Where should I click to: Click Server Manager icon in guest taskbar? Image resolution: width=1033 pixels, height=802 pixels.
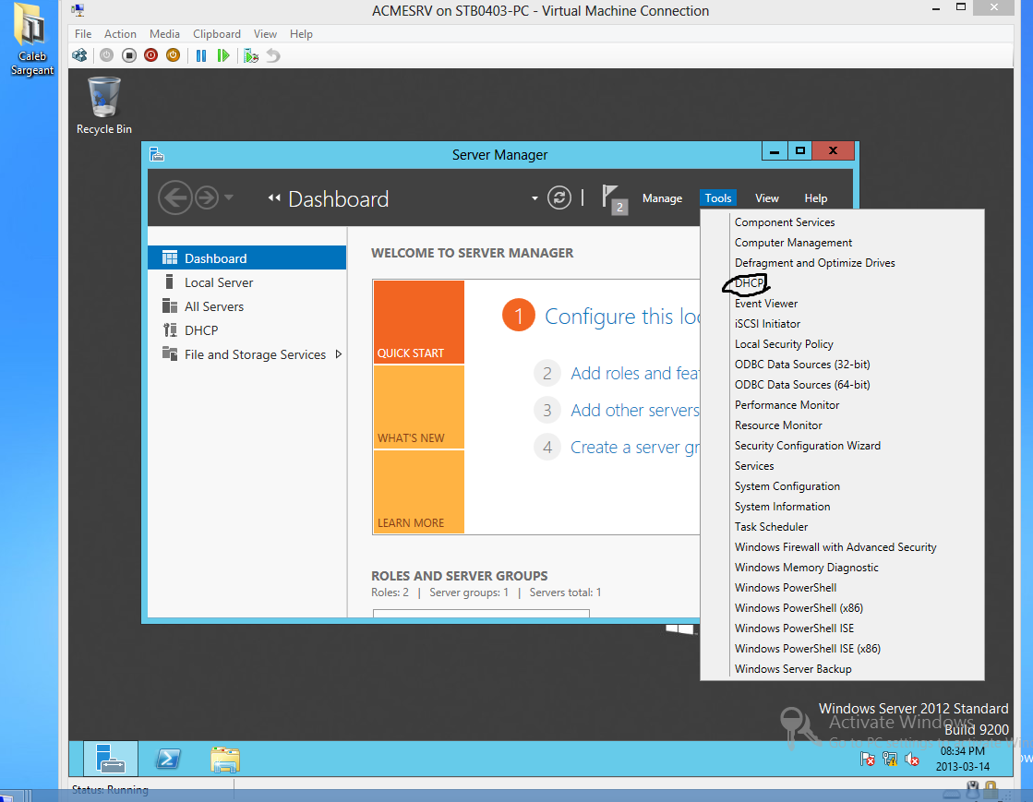(x=110, y=759)
